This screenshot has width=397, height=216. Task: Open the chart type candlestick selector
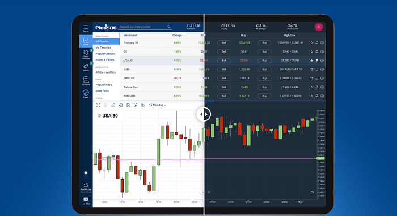pyautogui.click(x=143, y=105)
